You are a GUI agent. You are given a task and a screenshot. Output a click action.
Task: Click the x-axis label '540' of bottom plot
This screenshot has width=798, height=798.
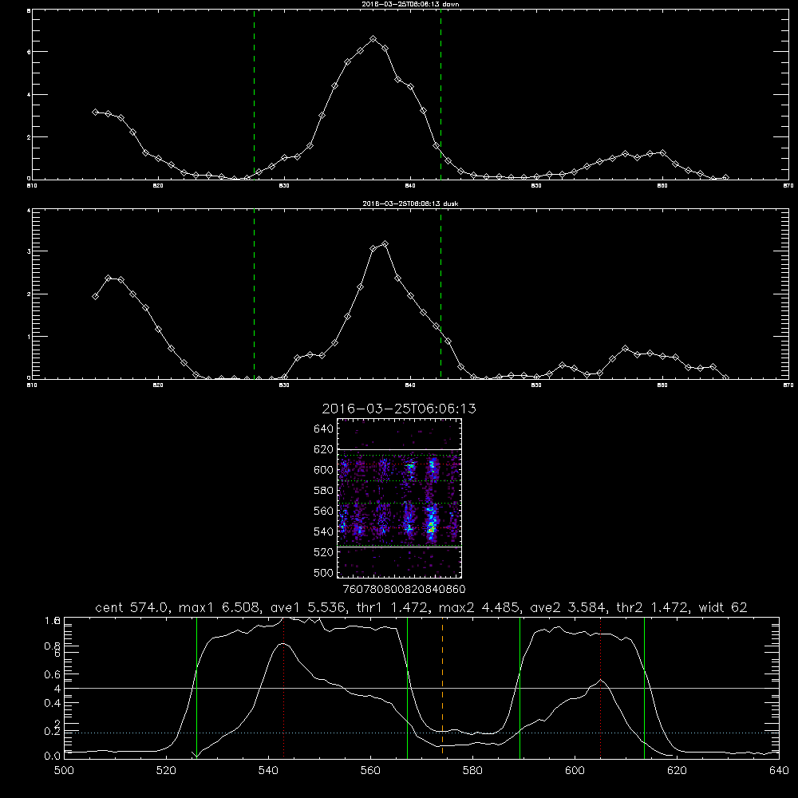(268, 771)
